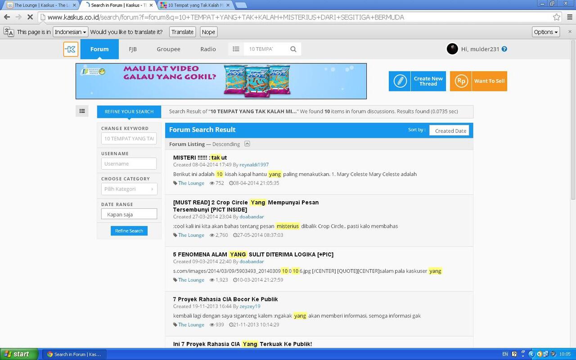Click the REFINE YOUR SEARCH header
Viewport: 576px width, 360px height.
(129, 112)
